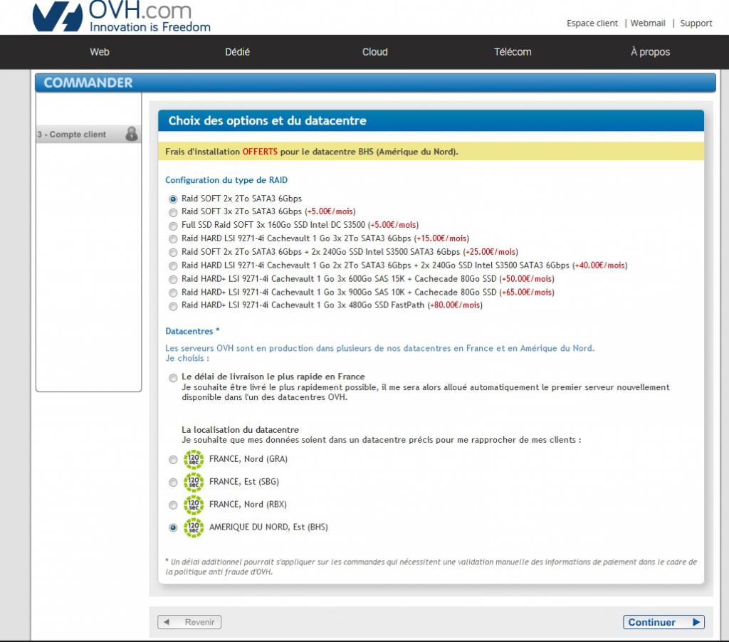The height and width of the screenshot is (642, 729).
Task: Select Raid HARD+ 3x 900Go SAS 10K (+65.00€)
Action: click(173, 293)
